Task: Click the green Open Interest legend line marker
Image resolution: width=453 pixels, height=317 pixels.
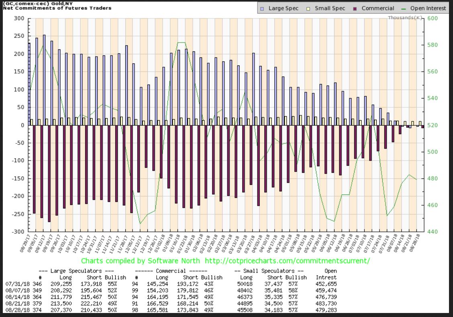Action: [x=403, y=8]
